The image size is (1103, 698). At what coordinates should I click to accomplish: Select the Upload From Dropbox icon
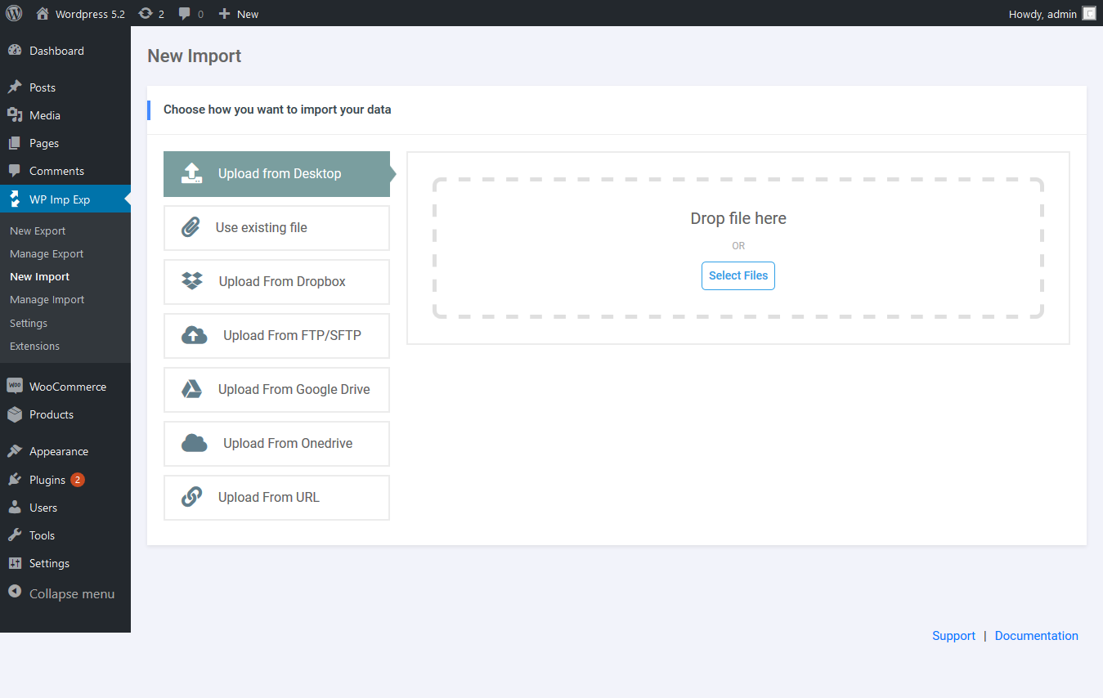194,281
